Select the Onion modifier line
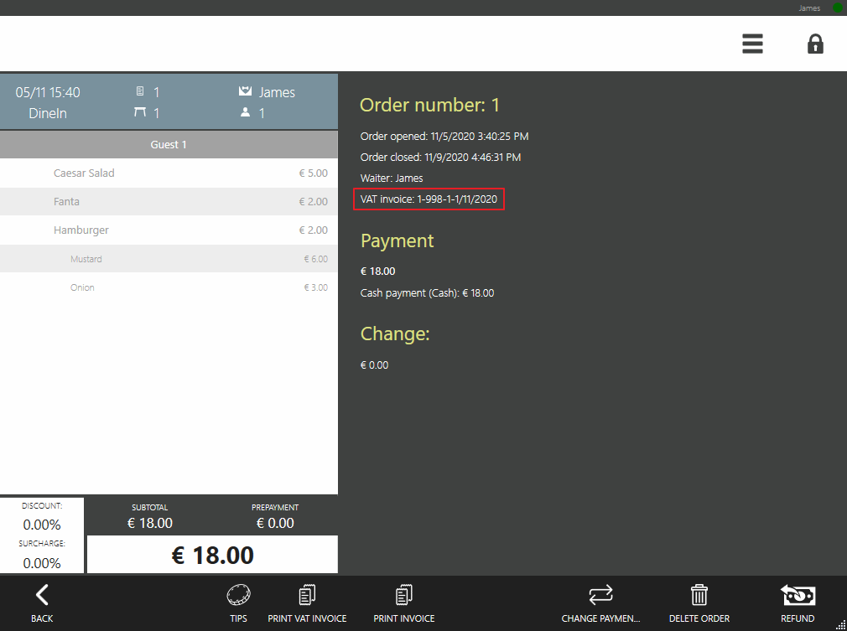 [x=169, y=287]
